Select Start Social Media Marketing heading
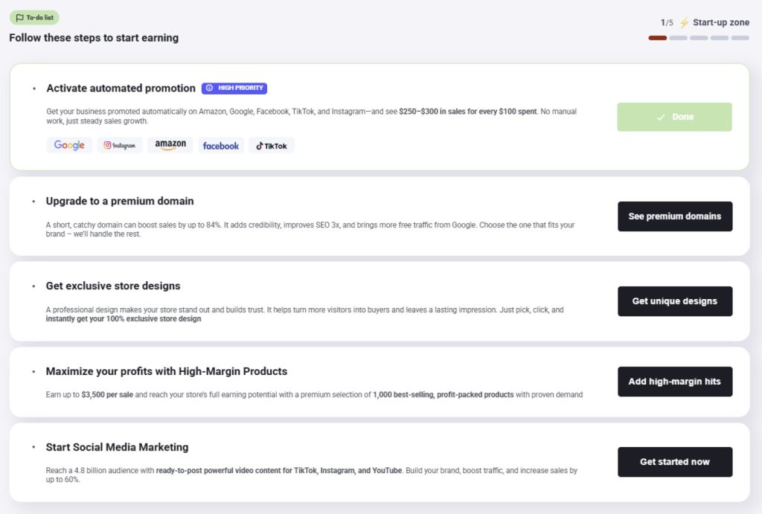 117,447
